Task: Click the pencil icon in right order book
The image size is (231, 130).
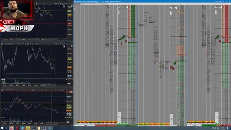Action: tap(216, 13)
